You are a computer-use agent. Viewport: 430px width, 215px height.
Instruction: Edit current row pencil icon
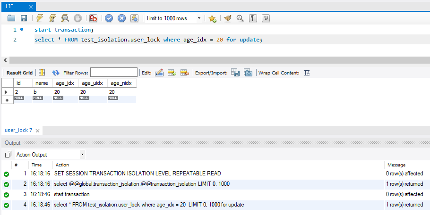[x=159, y=73]
